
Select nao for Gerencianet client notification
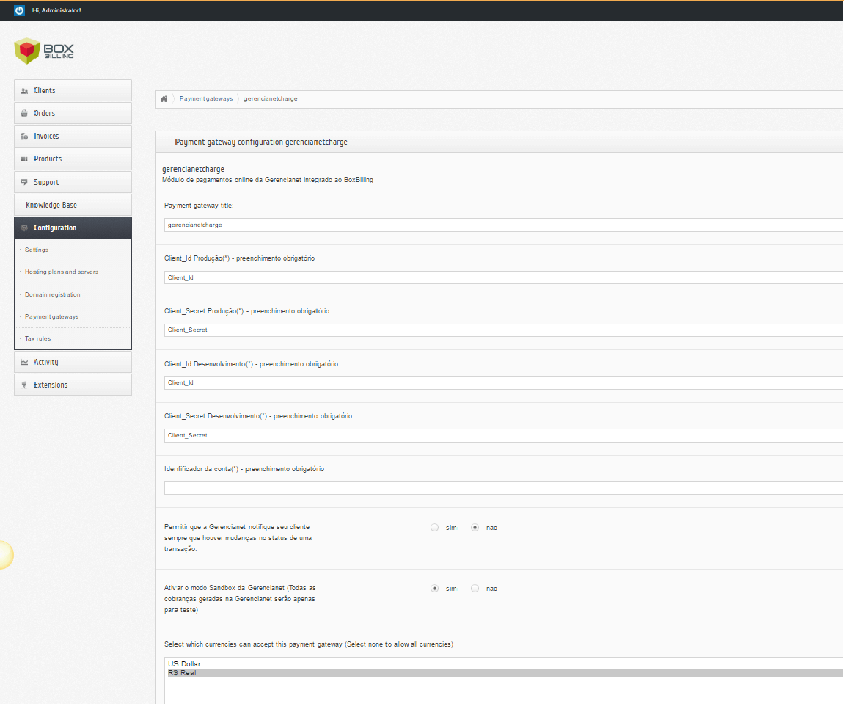pyautogui.click(x=475, y=528)
